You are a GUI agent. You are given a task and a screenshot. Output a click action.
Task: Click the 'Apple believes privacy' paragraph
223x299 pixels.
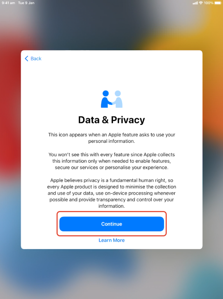click(x=112, y=193)
